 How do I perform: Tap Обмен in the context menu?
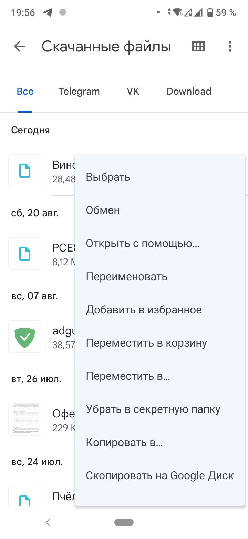coord(103,210)
